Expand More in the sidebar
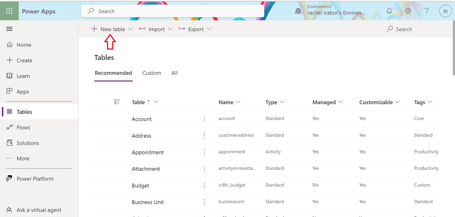This screenshot has width=455, height=217. [x=39, y=158]
